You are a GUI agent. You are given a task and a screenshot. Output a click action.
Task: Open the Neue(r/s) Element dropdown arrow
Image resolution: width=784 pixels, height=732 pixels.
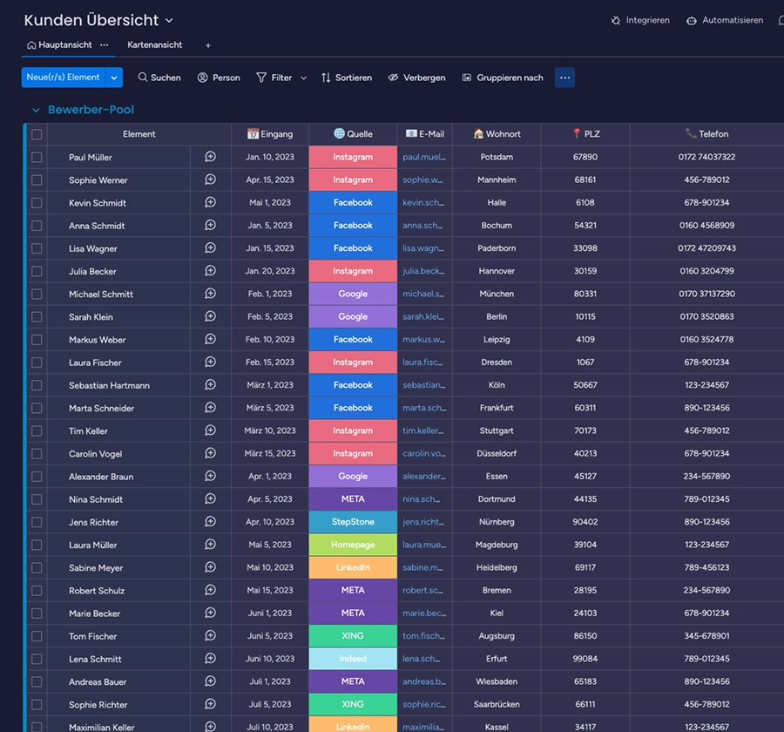[x=114, y=78]
